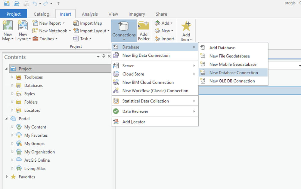Click the Add Folder tool
The image size is (301, 189).
144,30
